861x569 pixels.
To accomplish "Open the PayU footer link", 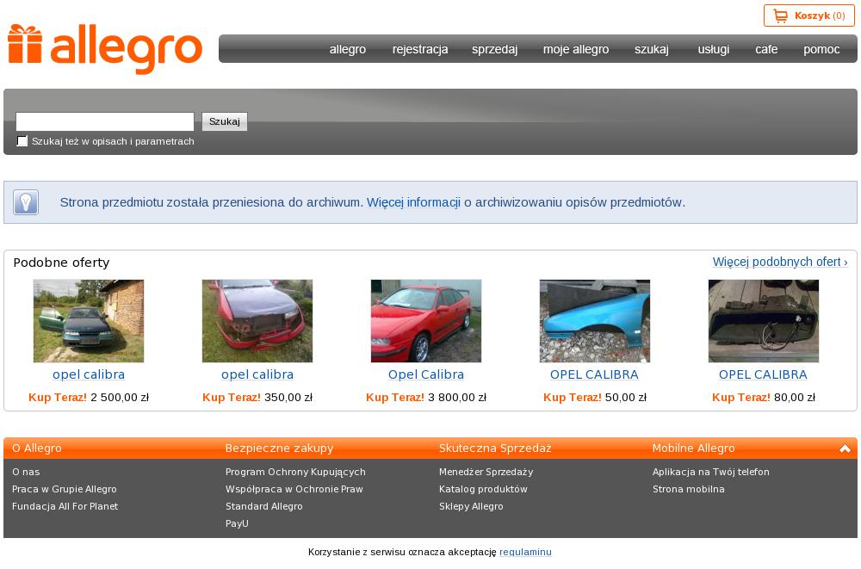I will 238,523.
